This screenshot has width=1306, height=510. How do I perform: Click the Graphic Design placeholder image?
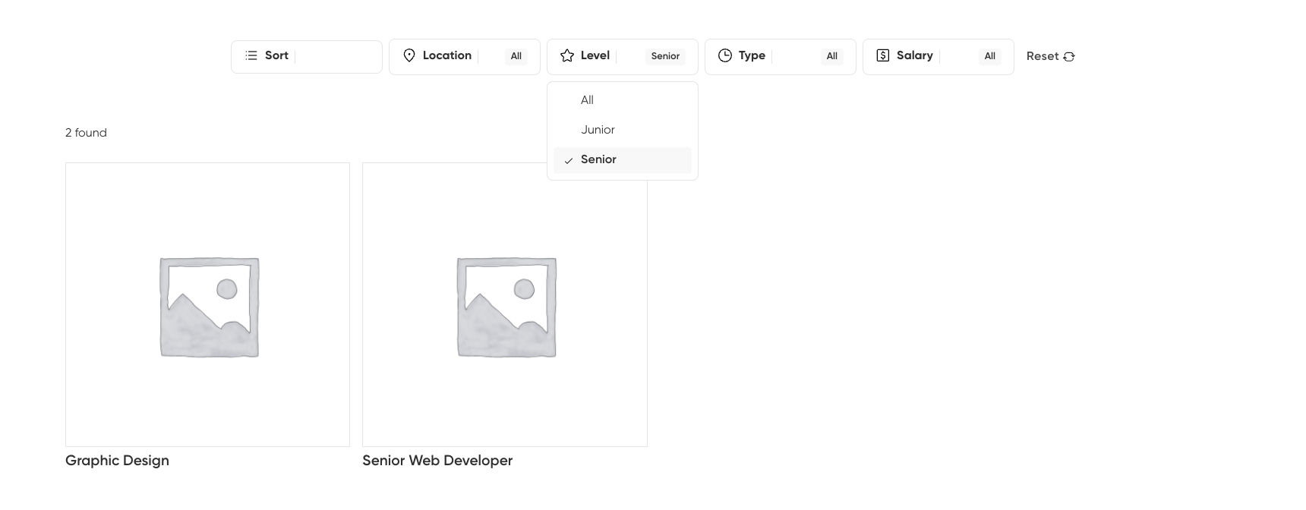click(208, 305)
